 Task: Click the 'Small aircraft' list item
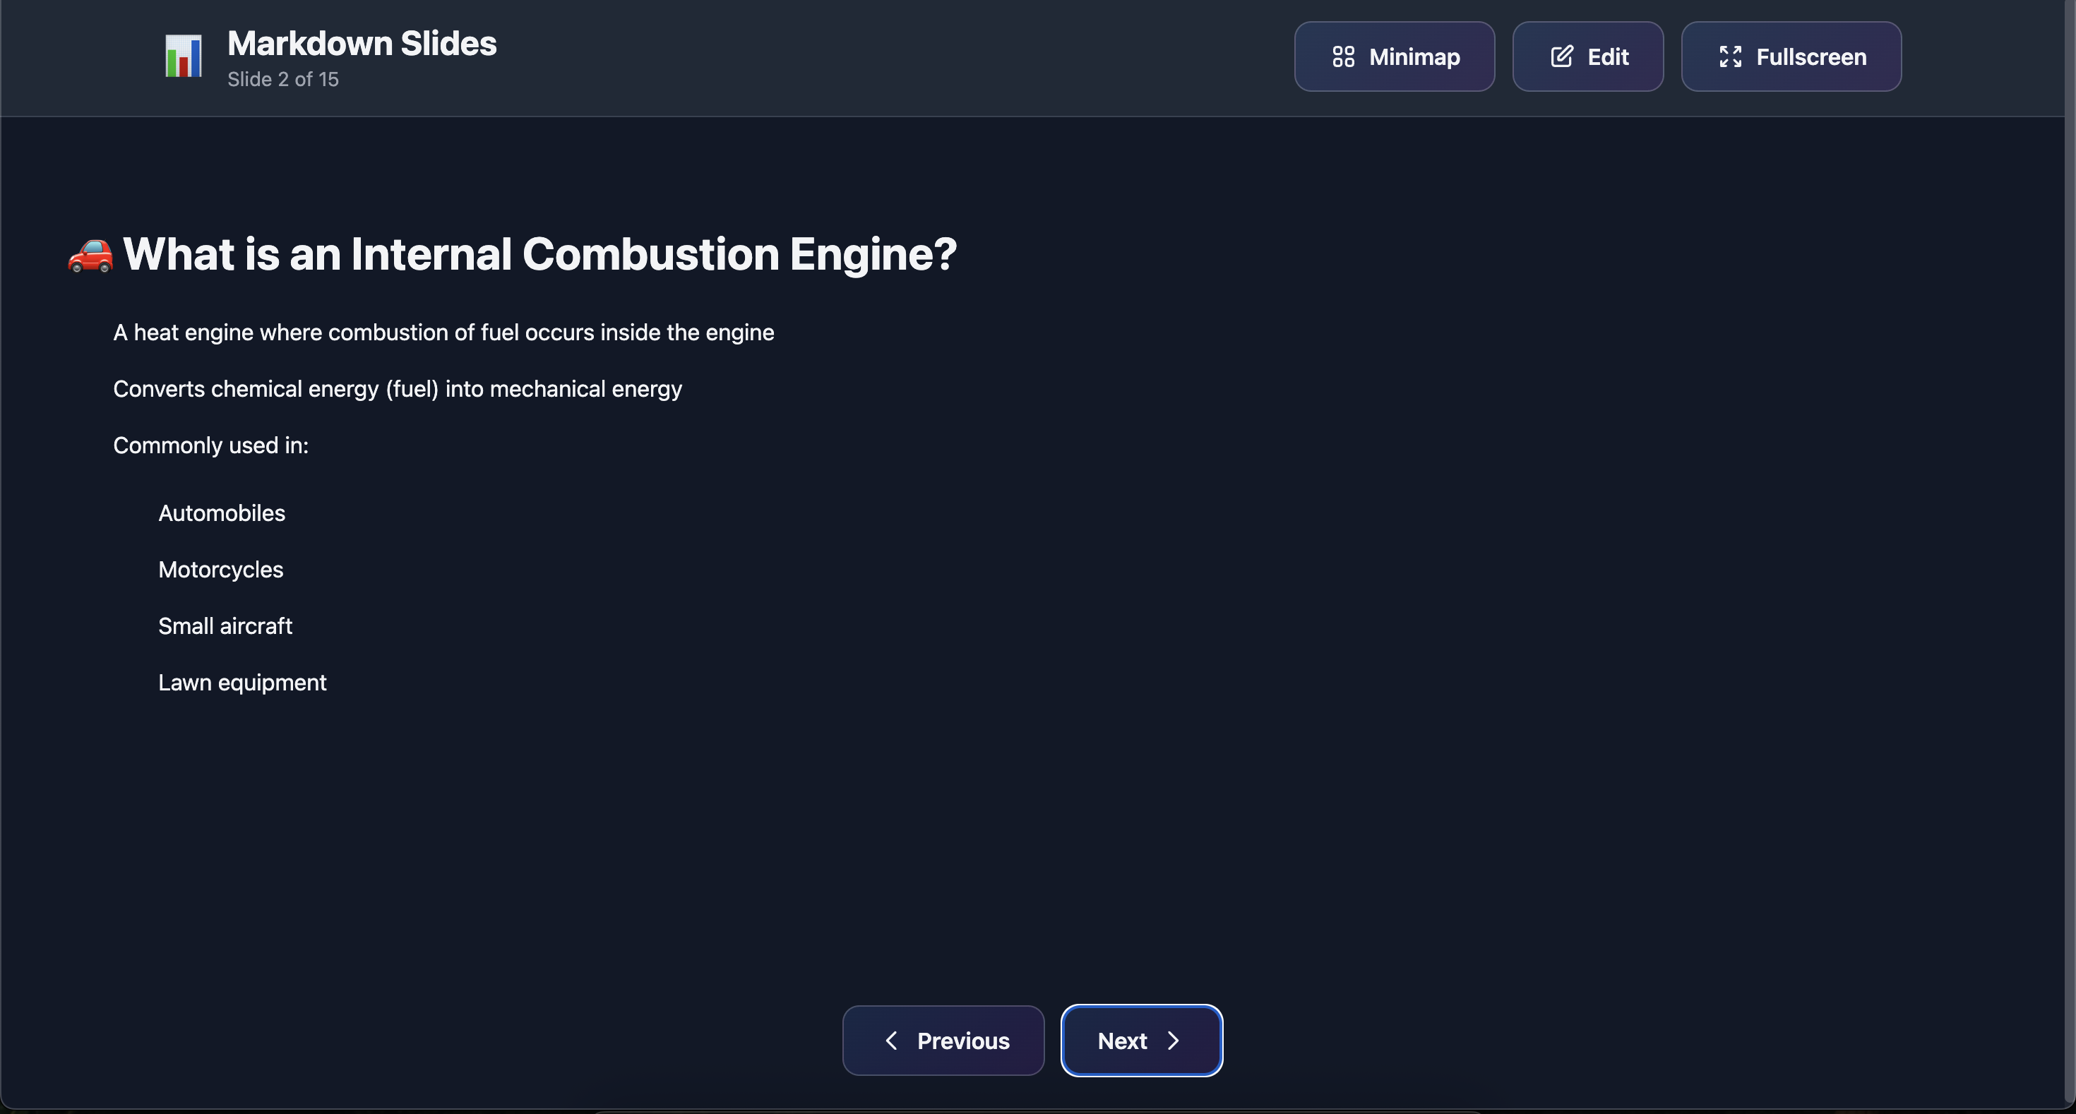[x=225, y=626]
